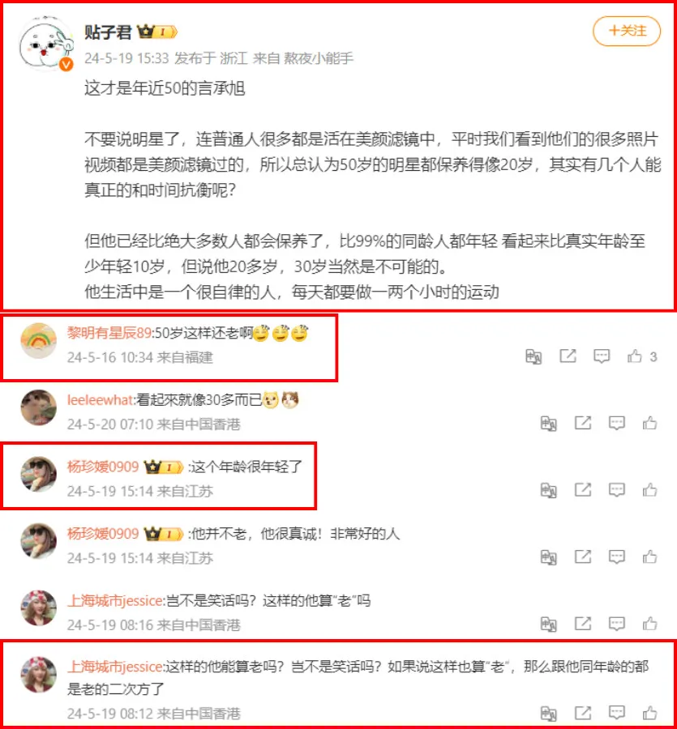The image size is (677, 729).
Task: Reply to 黎明有星辰89's comment
Action: pos(601,356)
